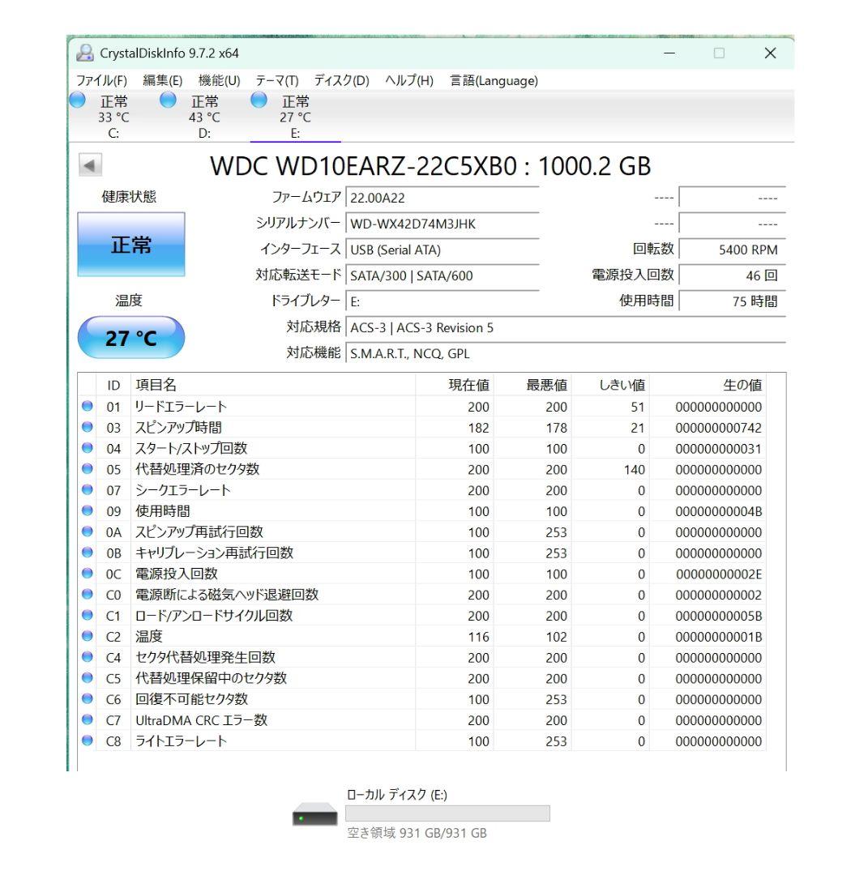The width and height of the screenshot is (868, 875).
Task: Click raw value 00000000005B
Action: pyautogui.click(x=718, y=616)
